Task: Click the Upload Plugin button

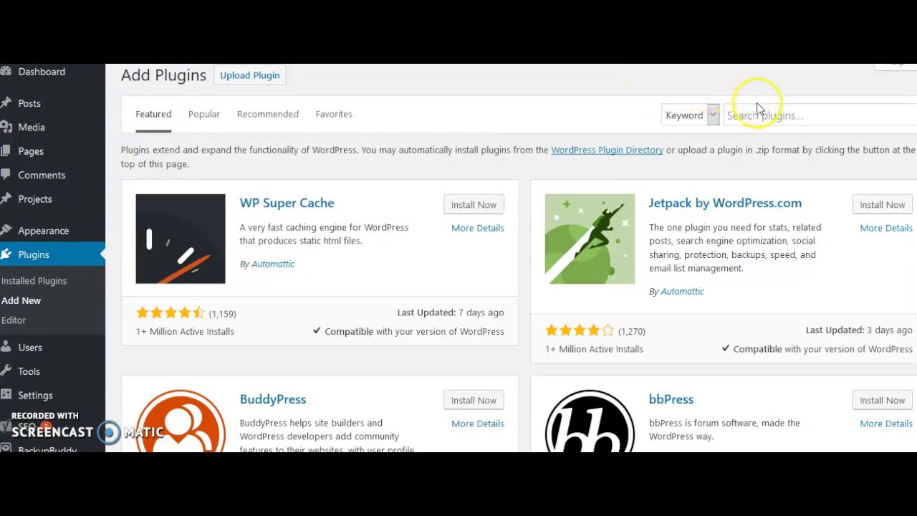Action: [250, 75]
